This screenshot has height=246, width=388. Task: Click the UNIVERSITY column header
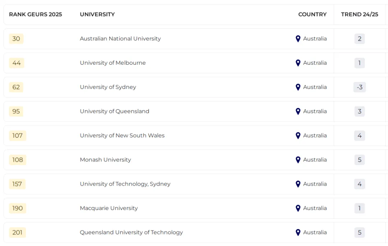click(x=97, y=14)
